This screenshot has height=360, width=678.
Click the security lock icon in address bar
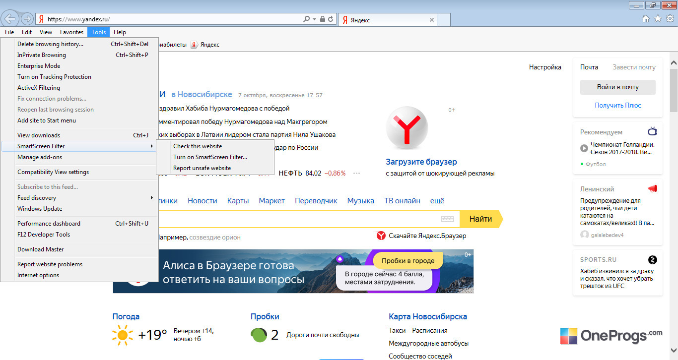323,19
